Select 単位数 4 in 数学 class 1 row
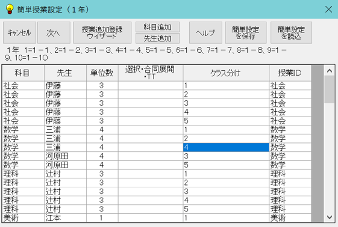The image size is (338, 227). click(102, 130)
